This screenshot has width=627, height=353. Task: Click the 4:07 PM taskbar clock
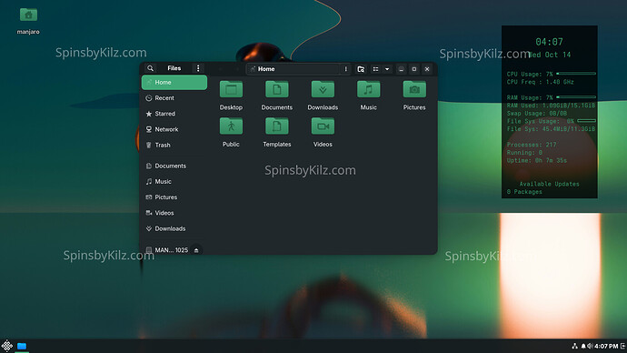click(606, 347)
